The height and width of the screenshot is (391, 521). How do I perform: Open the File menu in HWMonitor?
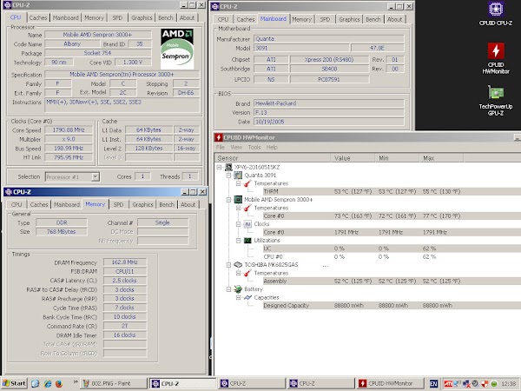pos(221,147)
